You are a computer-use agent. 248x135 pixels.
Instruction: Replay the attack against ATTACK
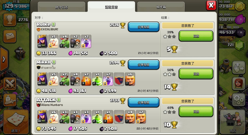196,111
